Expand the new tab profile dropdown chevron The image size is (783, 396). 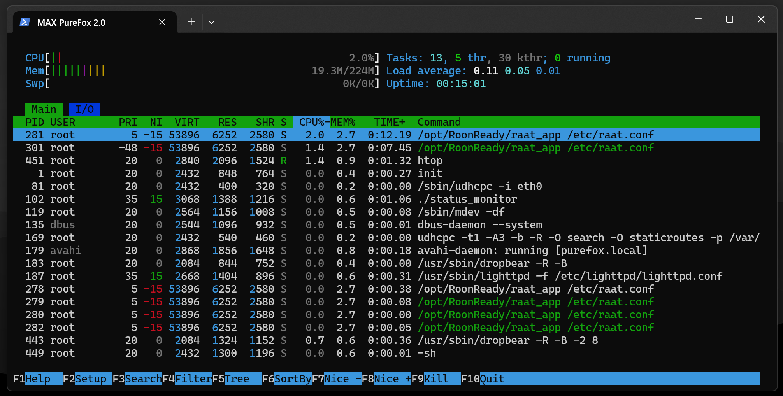(211, 23)
